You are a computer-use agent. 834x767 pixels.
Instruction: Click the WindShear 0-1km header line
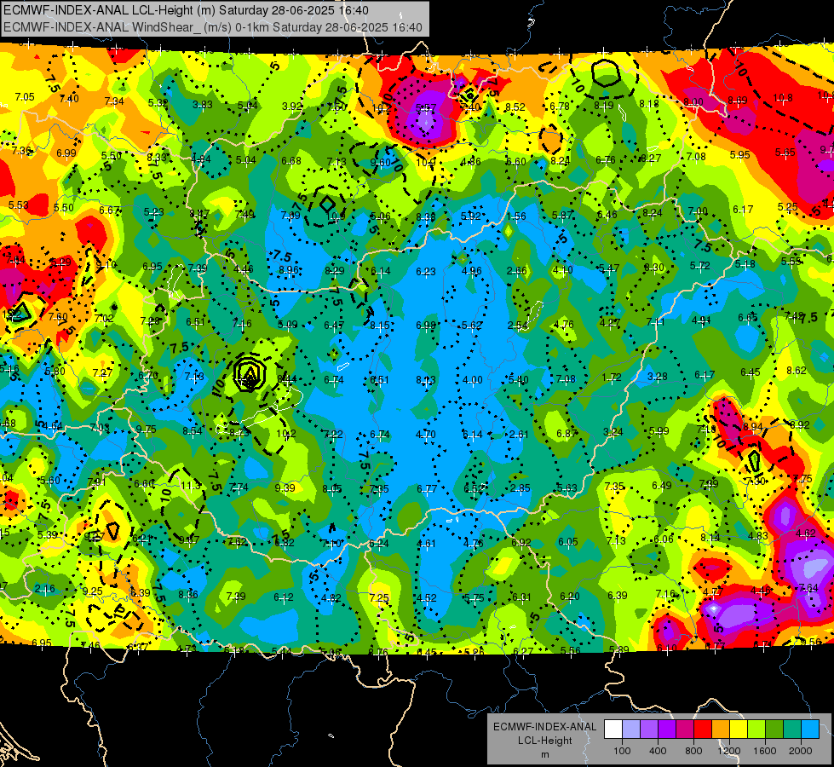click(213, 27)
